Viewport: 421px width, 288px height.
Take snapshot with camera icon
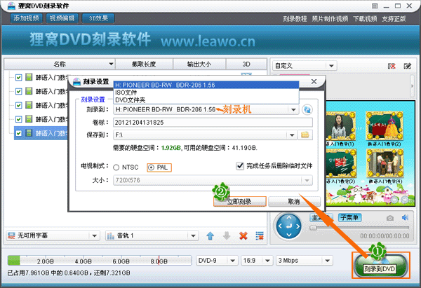390,218
